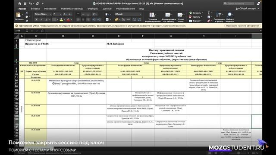Click the Общий доступ share button
276x155 pixels.
pos(245,9)
